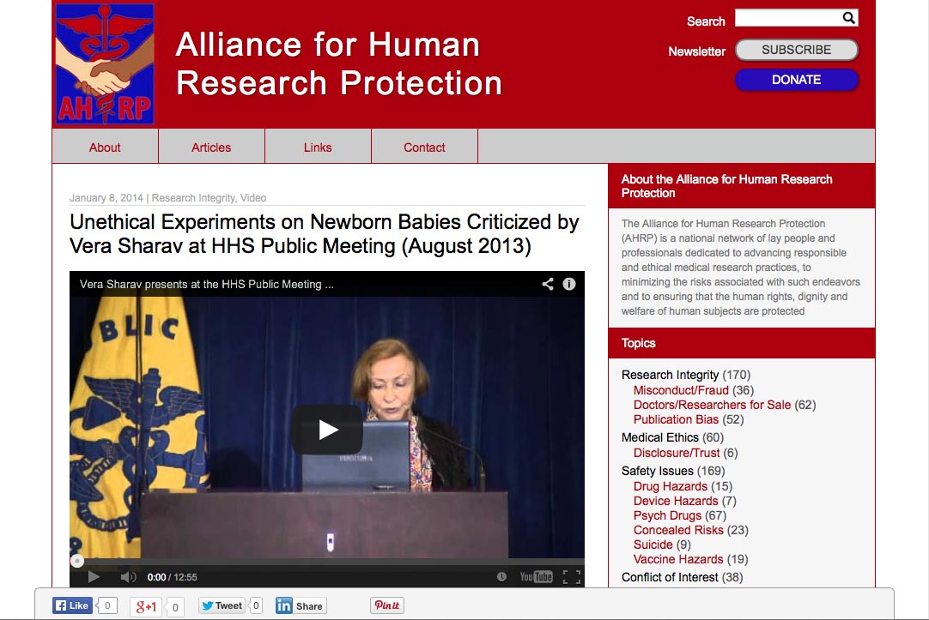Screen dimensions: 929x620
Task: Click the Video category link in byline
Action: (253, 197)
